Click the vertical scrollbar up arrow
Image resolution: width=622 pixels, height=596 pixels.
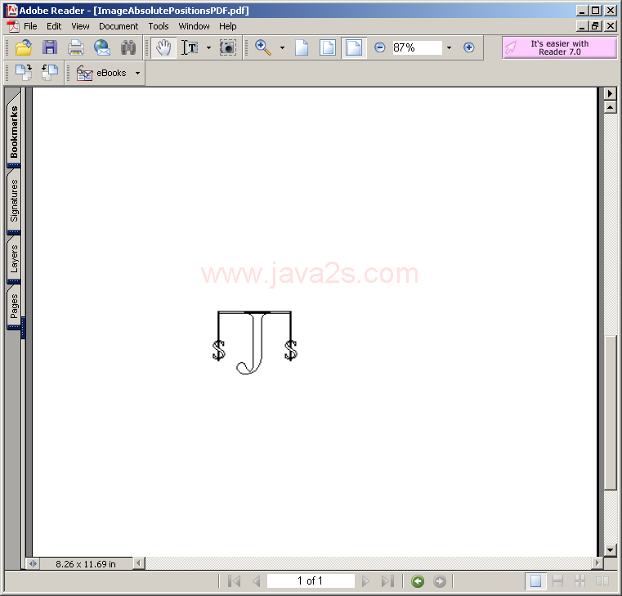pyautogui.click(x=610, y=107)
